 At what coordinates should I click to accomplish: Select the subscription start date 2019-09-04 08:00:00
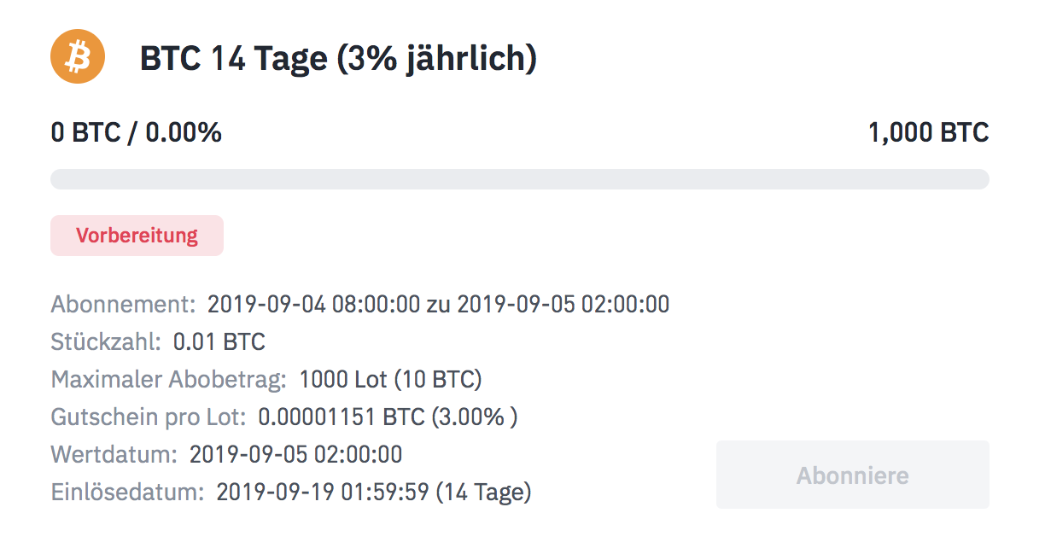coord(312,304)
